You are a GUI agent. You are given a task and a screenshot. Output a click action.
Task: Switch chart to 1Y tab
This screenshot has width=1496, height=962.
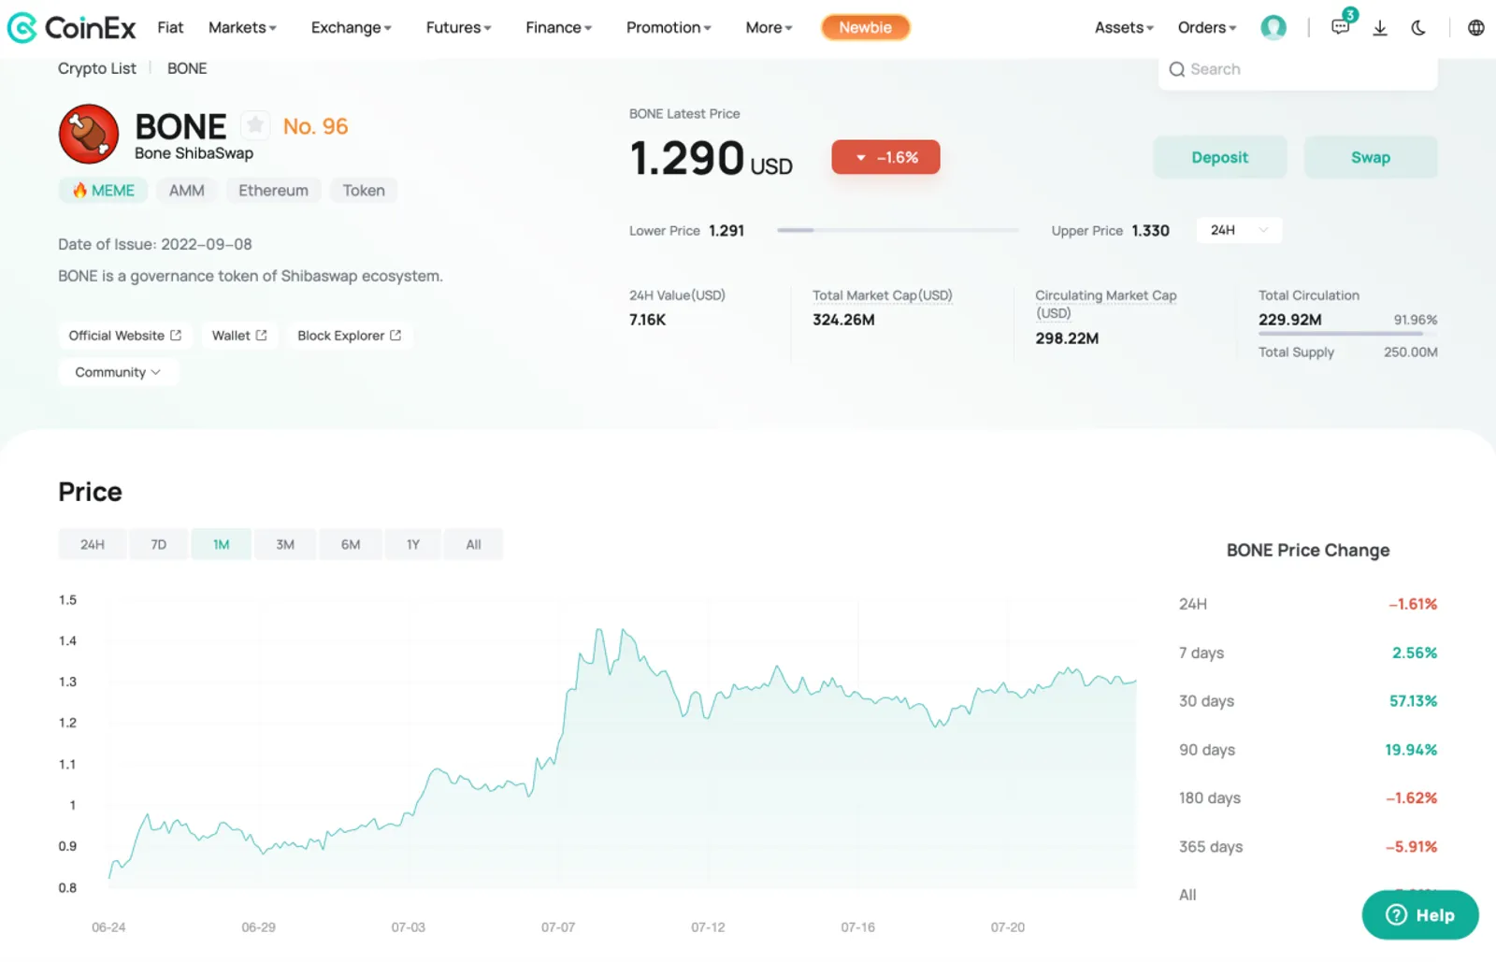(413, 544)
